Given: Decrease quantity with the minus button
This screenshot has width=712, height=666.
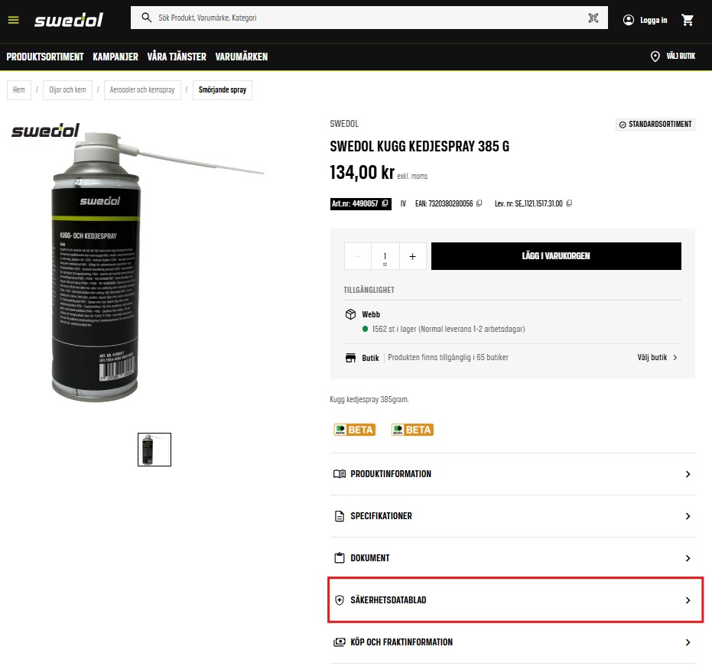Looking at the screenshot, I should pos(357,256).
